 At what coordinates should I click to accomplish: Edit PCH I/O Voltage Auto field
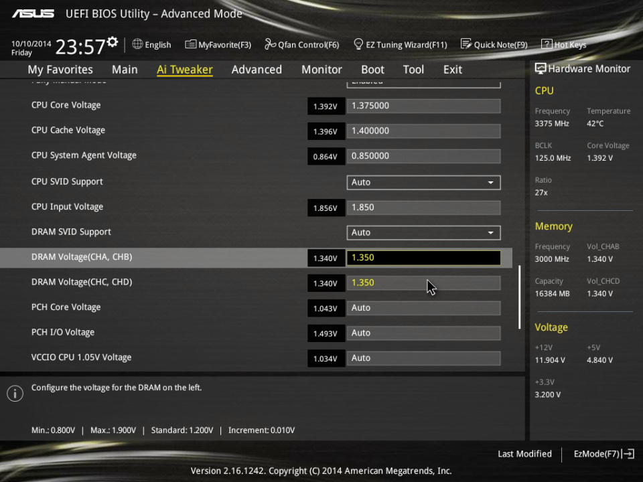(423, 333)
